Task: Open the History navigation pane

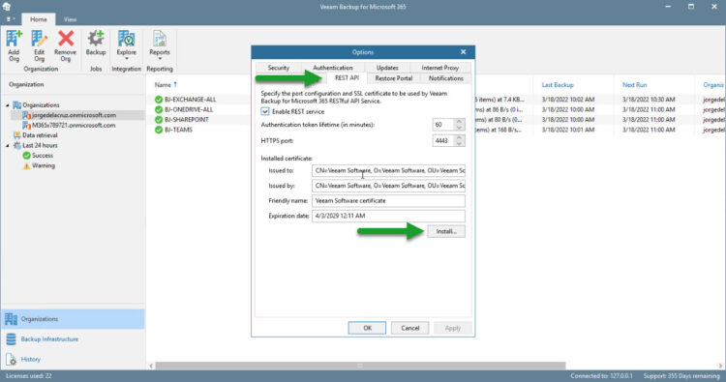Action: [x=73, y=359]
